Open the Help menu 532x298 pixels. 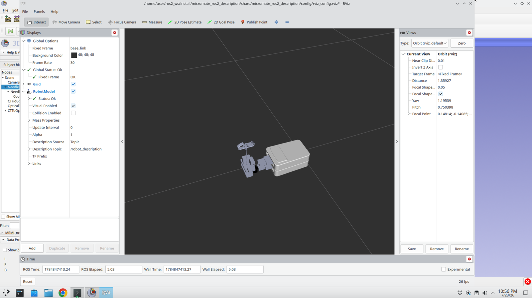coord(54,12)
